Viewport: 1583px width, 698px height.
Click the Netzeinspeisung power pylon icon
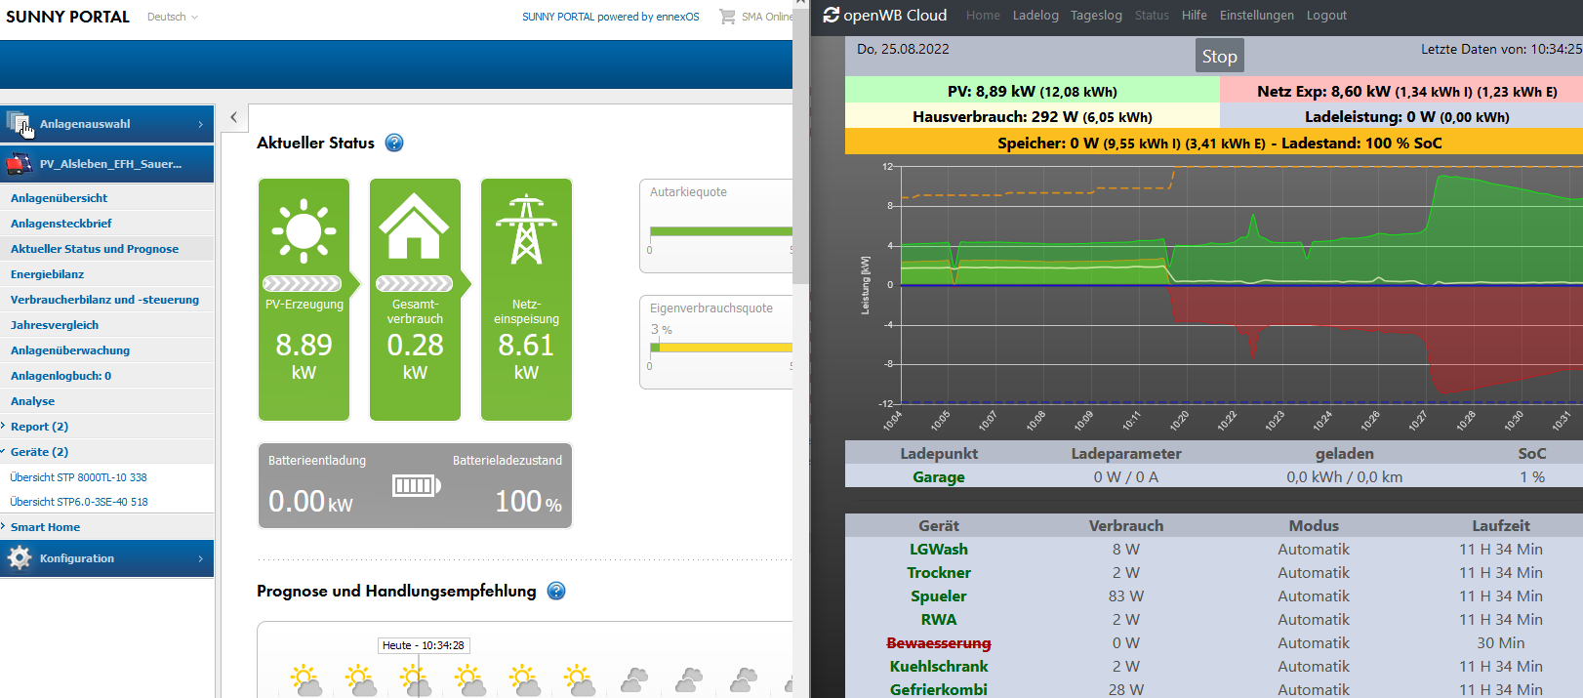click(x=526, y=230)
